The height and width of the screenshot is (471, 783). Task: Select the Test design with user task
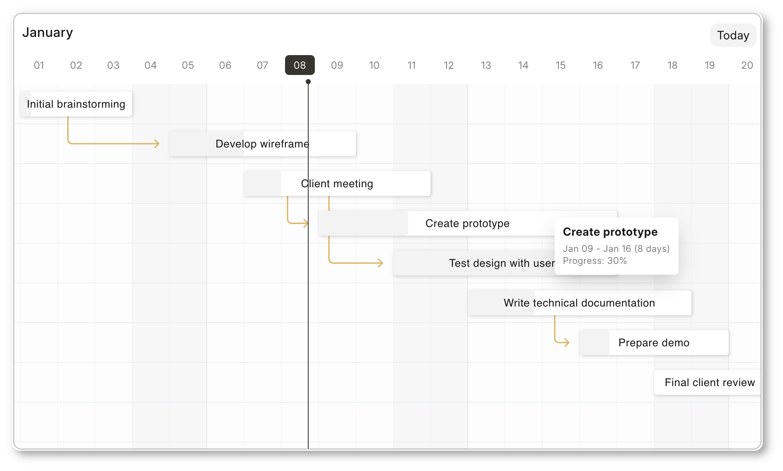474,263
